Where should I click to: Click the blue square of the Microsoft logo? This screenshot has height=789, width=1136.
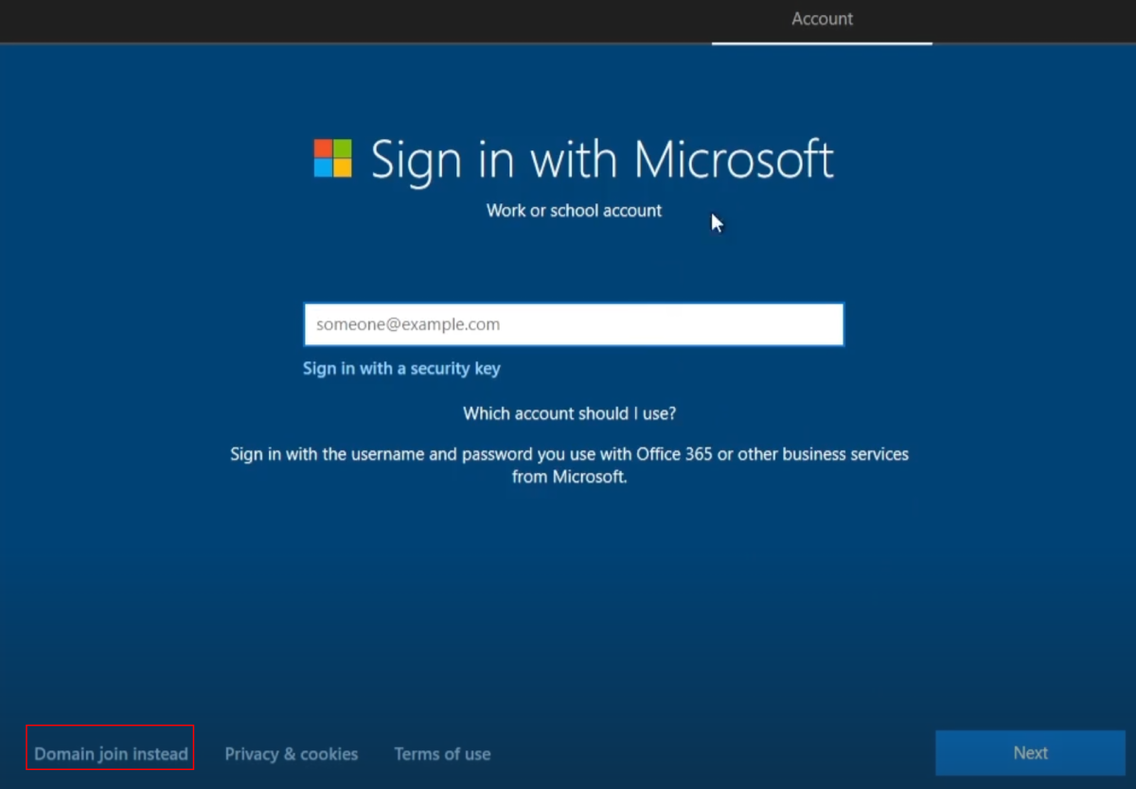tap(323, 168)
